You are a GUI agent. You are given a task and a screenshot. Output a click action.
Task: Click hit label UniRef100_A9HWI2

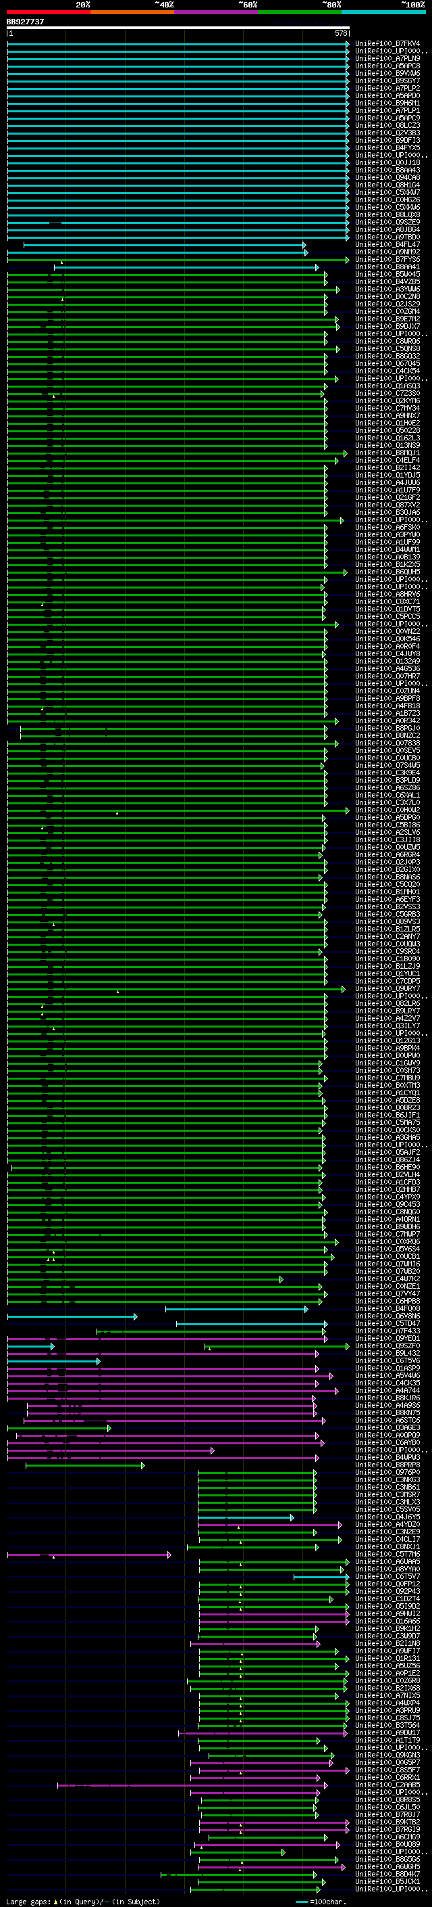[x=387, y=1613]
